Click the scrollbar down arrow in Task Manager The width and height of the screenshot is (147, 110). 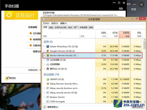144,102
